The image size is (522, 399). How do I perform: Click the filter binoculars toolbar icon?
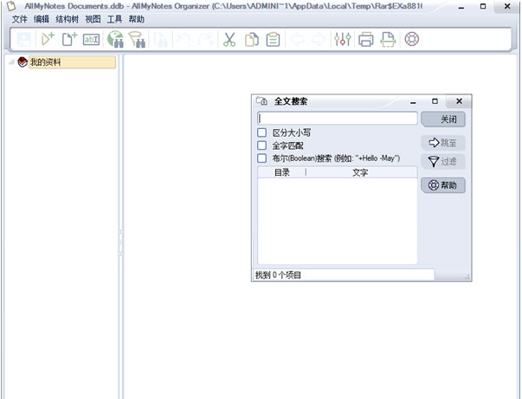click(x=137, y=39)
